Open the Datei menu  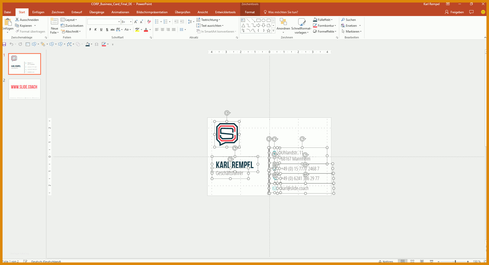coord(8,12)
